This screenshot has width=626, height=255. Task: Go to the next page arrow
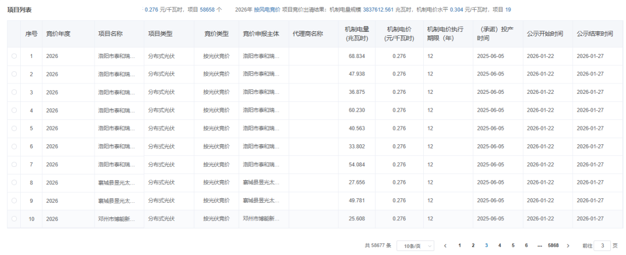click(567, 246)
